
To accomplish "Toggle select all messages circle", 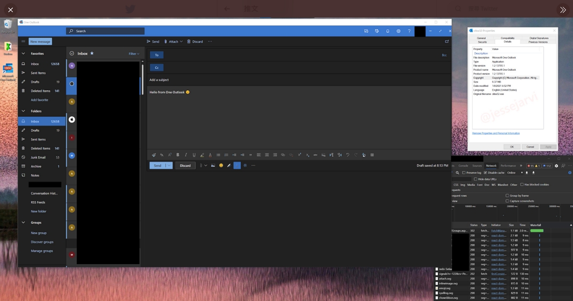I will [x=72, y=54].
